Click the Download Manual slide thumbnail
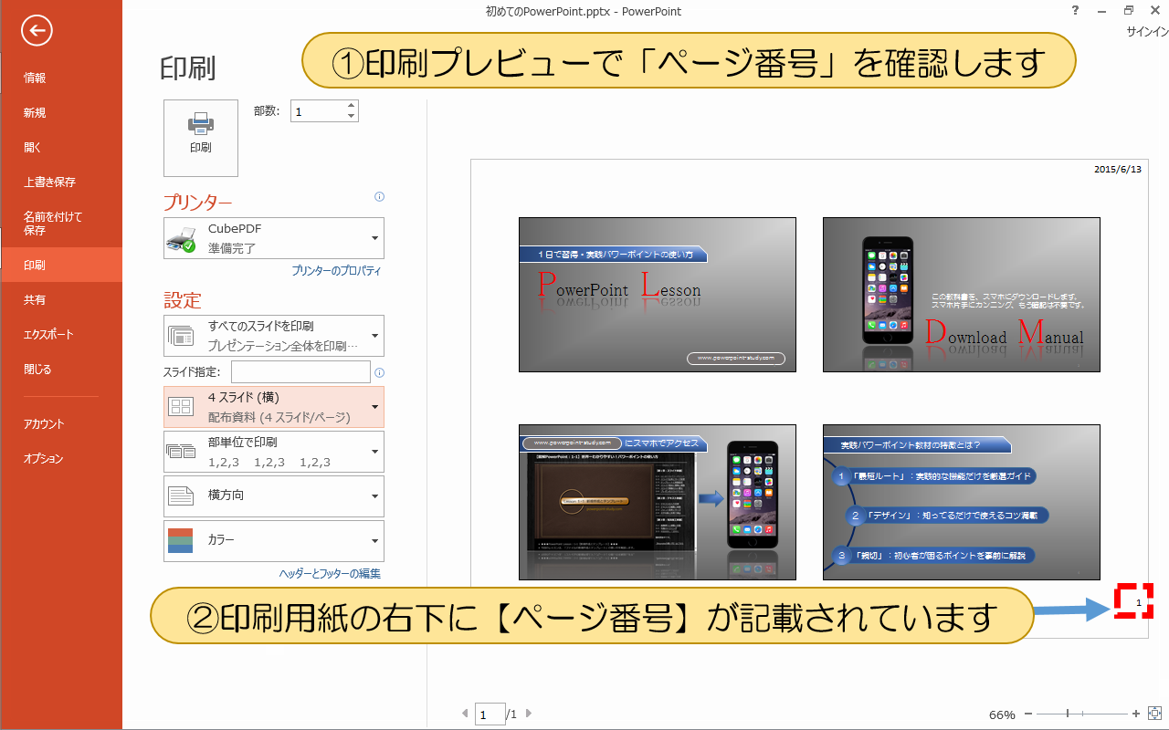The image size is (1169, 730). pos(962,295)
